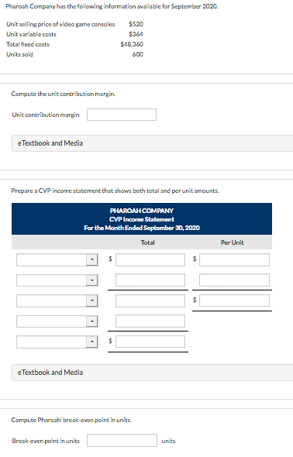Click the third row Per Unit amount field
293x457 pixels.
coord(234,301)
